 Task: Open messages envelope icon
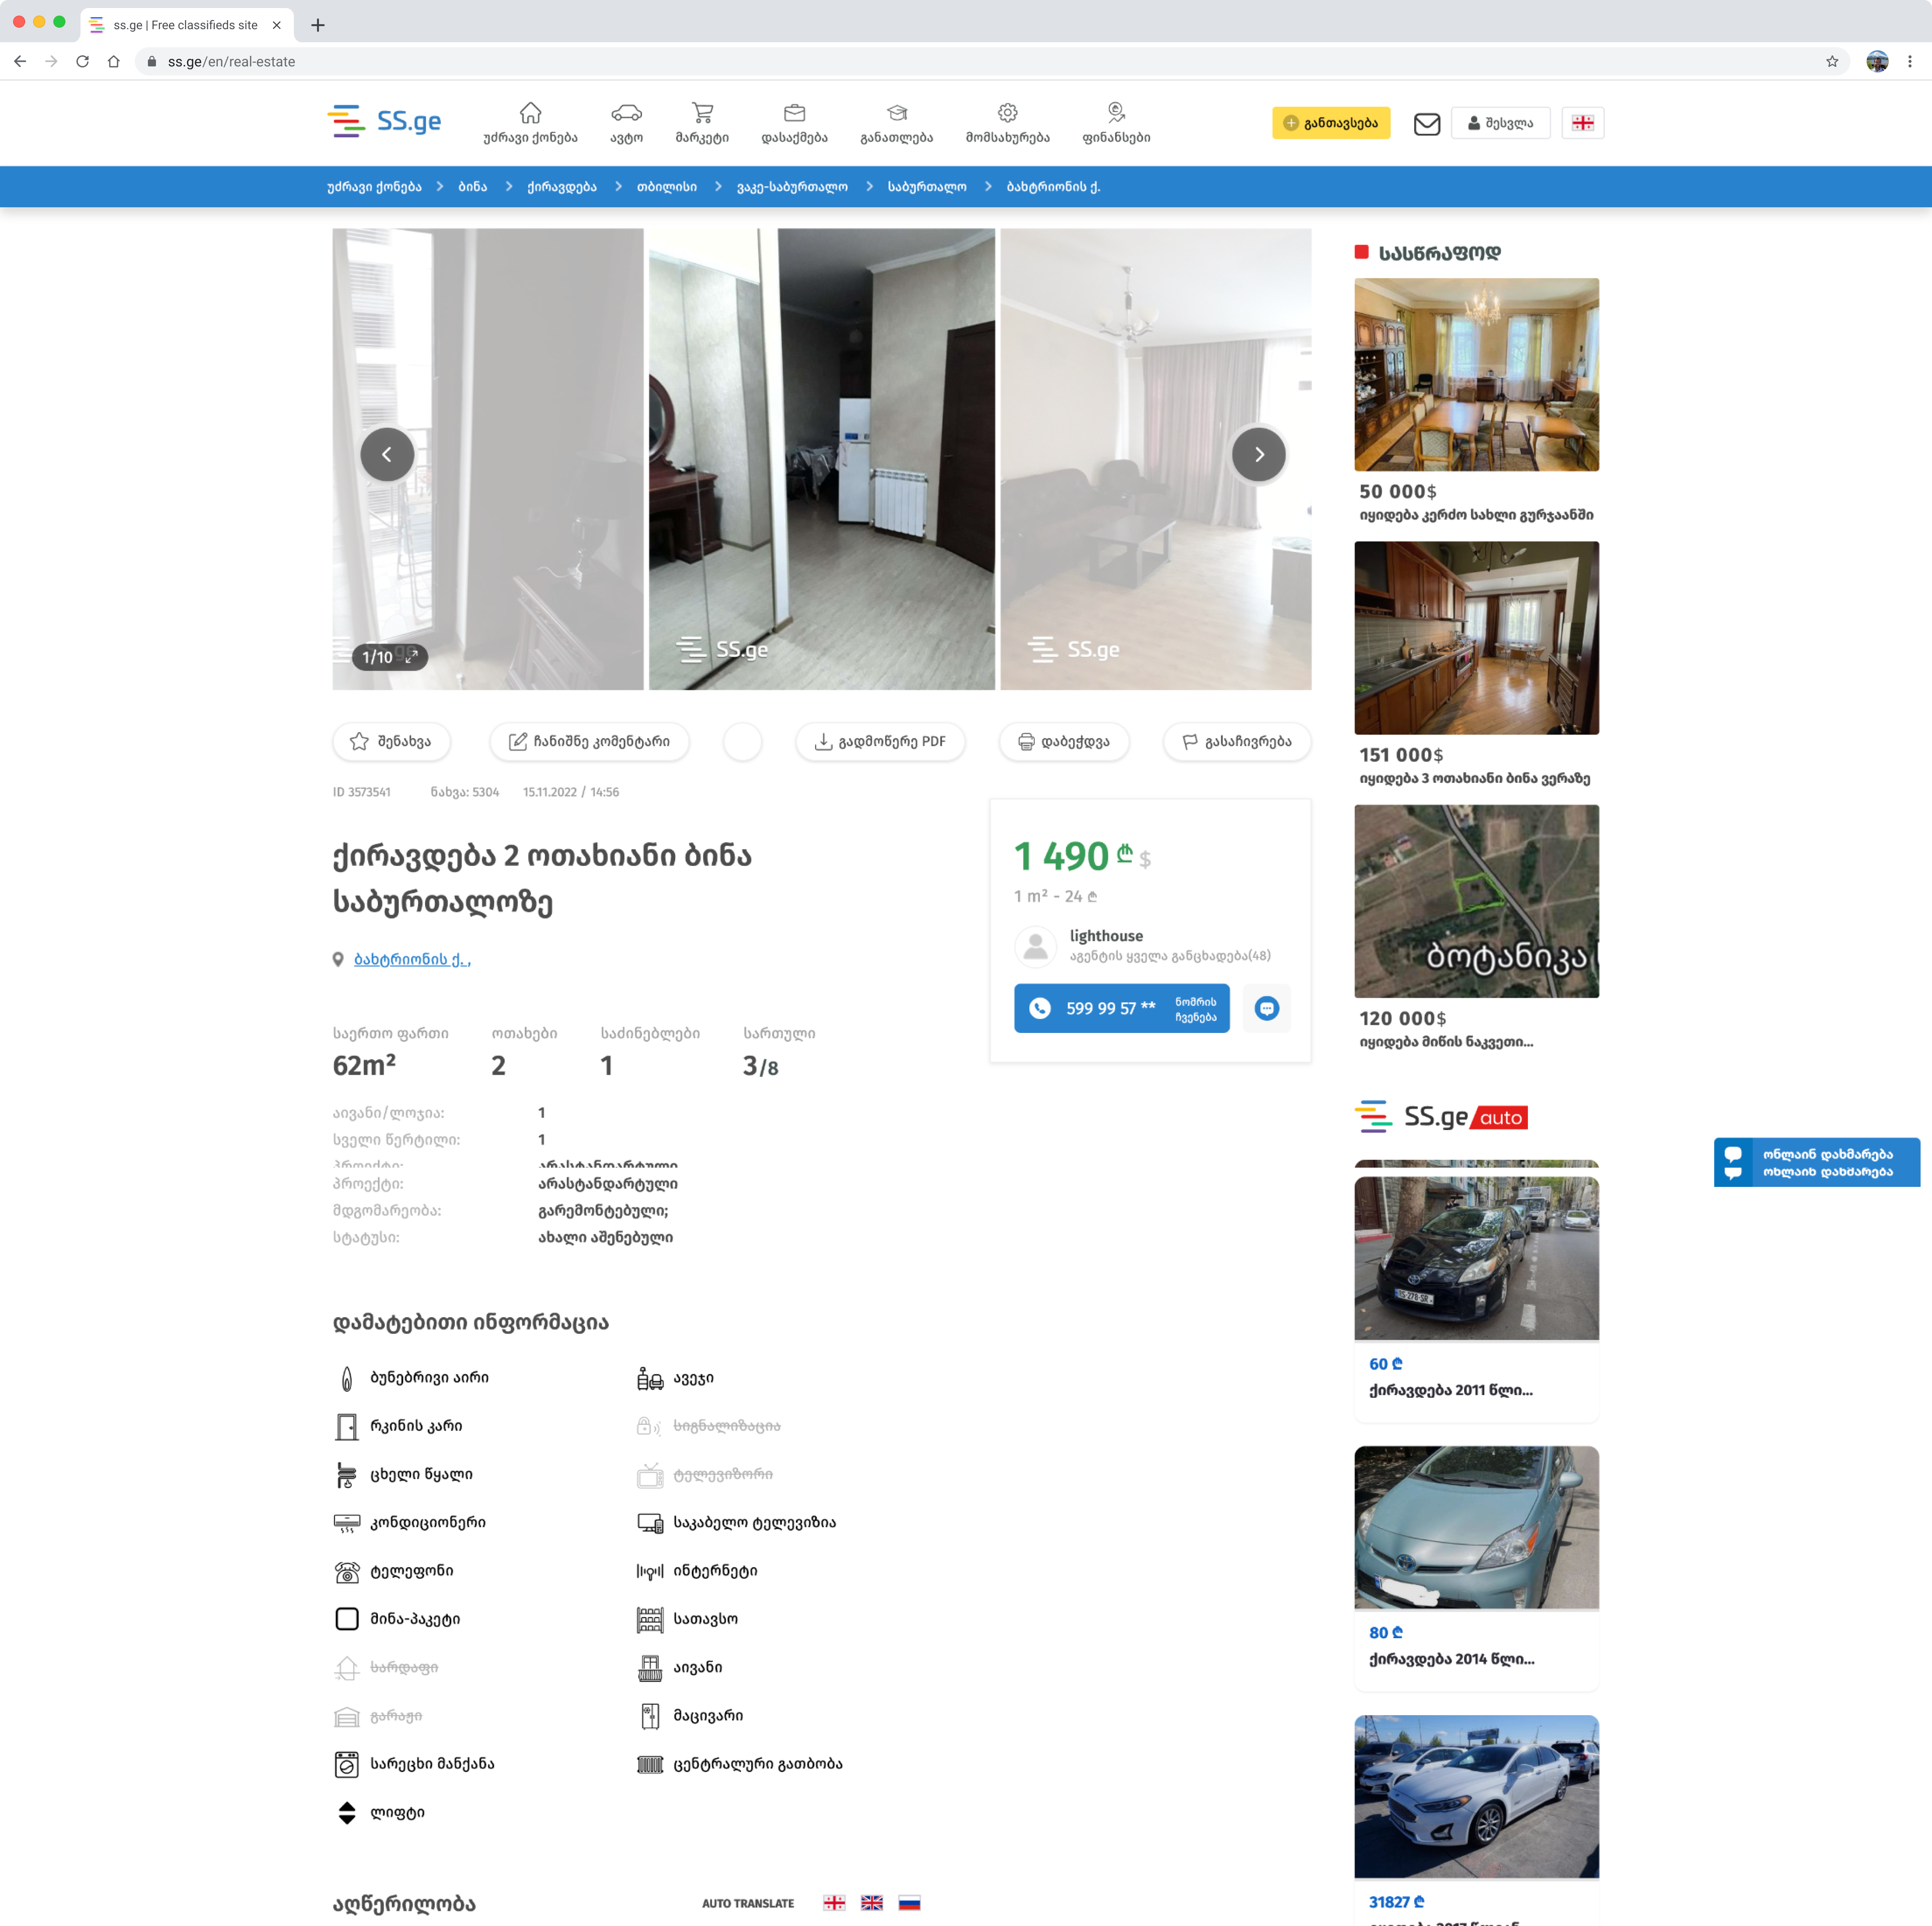pos(1426,124)
